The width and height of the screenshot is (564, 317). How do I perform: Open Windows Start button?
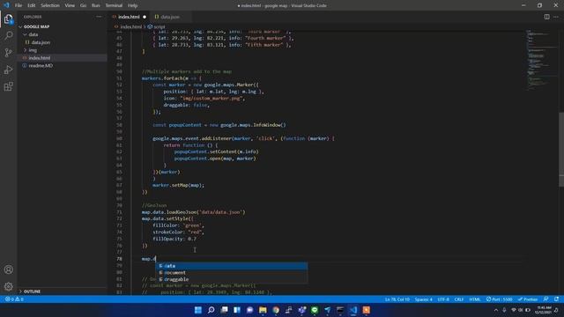[x=197, y=310]
